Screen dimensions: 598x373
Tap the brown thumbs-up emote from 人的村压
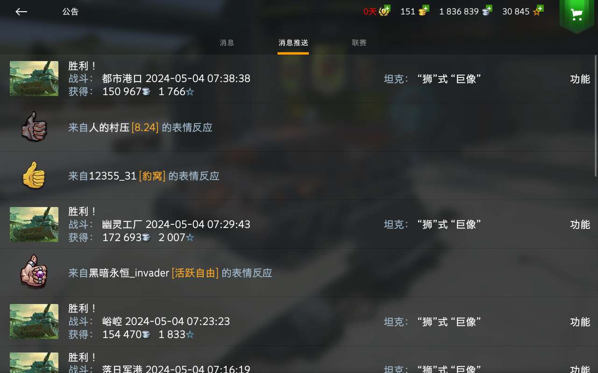point(34,127)
